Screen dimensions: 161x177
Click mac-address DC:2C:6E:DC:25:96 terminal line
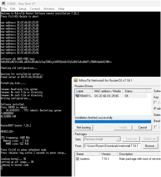point(20,53)
